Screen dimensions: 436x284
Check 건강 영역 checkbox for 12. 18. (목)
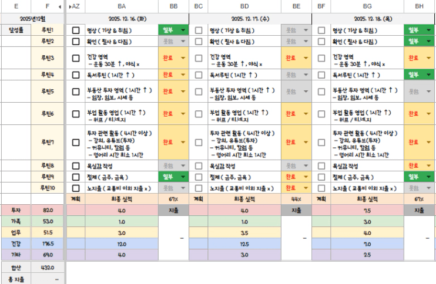(321, 58)
